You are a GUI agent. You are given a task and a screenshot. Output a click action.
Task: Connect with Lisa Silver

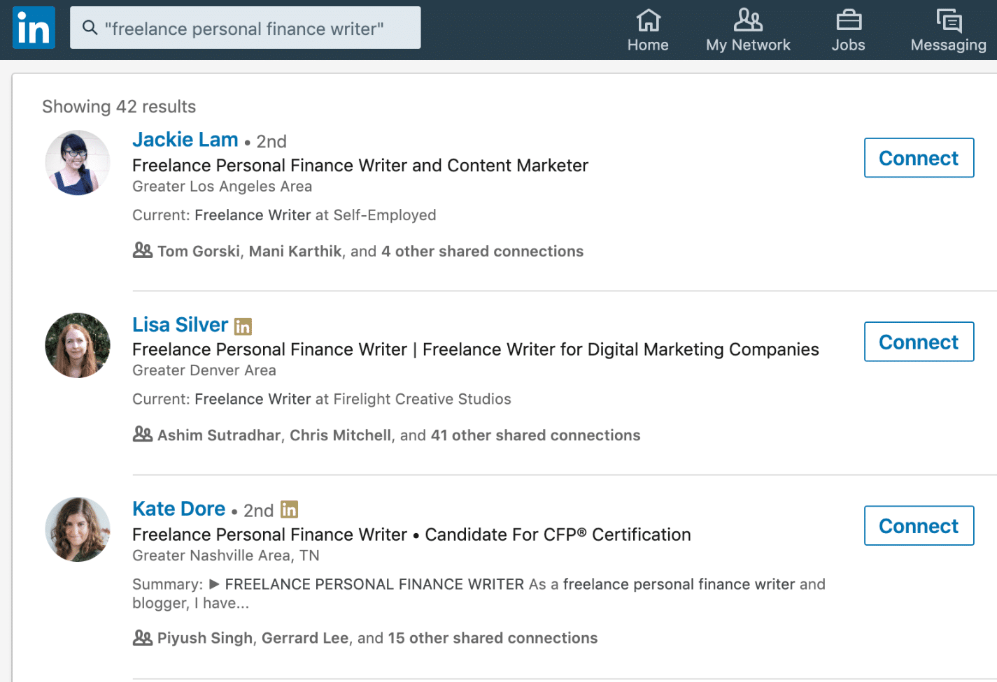pos(919,342)
